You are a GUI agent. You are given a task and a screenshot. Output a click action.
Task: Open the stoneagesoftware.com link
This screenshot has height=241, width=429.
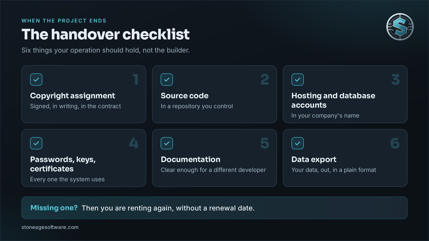50,227
